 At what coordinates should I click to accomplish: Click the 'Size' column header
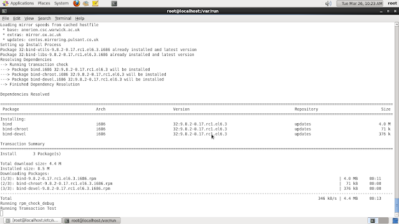385,110
